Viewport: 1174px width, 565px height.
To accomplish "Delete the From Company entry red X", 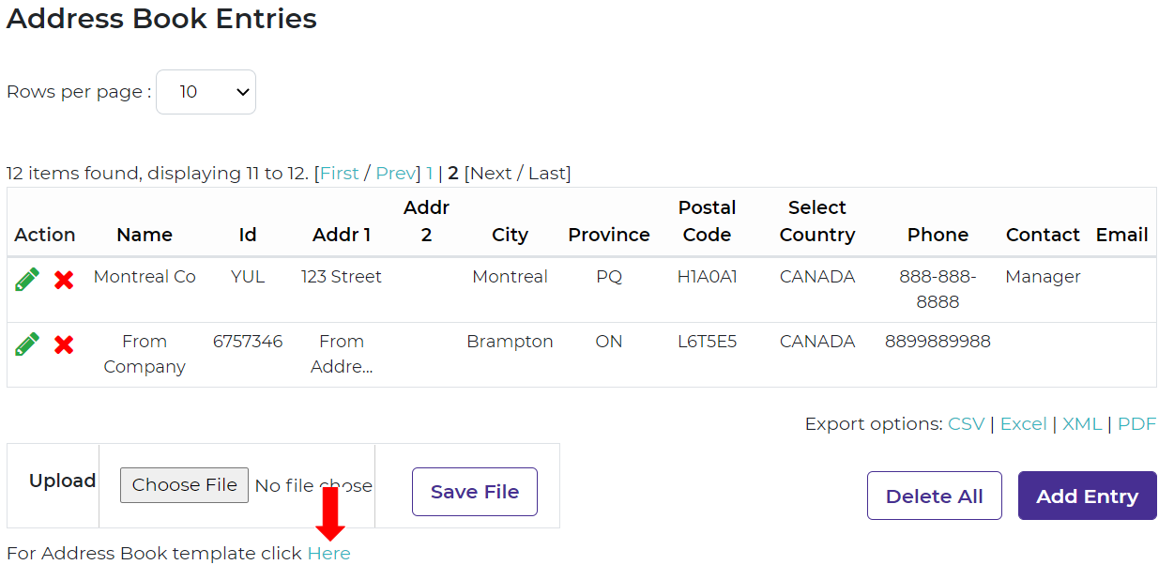I will coord(64,345).
